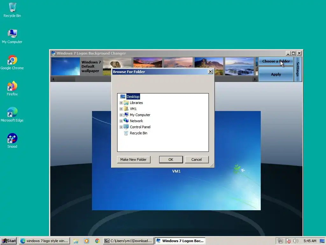This screenshot has height=245, width=326.
Task: Click the Apply button
Action: (276, 74)
